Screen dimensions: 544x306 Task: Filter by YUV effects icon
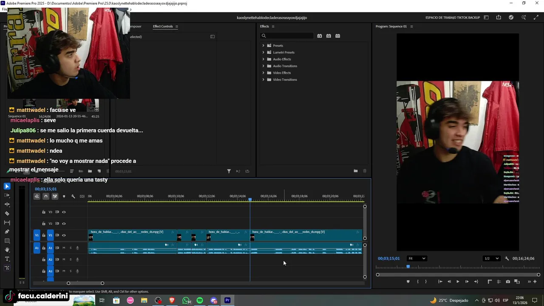[x=338, y=36]
